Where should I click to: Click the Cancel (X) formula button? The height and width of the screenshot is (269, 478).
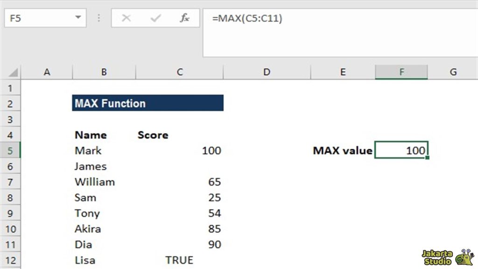click(x=126, y=18)
